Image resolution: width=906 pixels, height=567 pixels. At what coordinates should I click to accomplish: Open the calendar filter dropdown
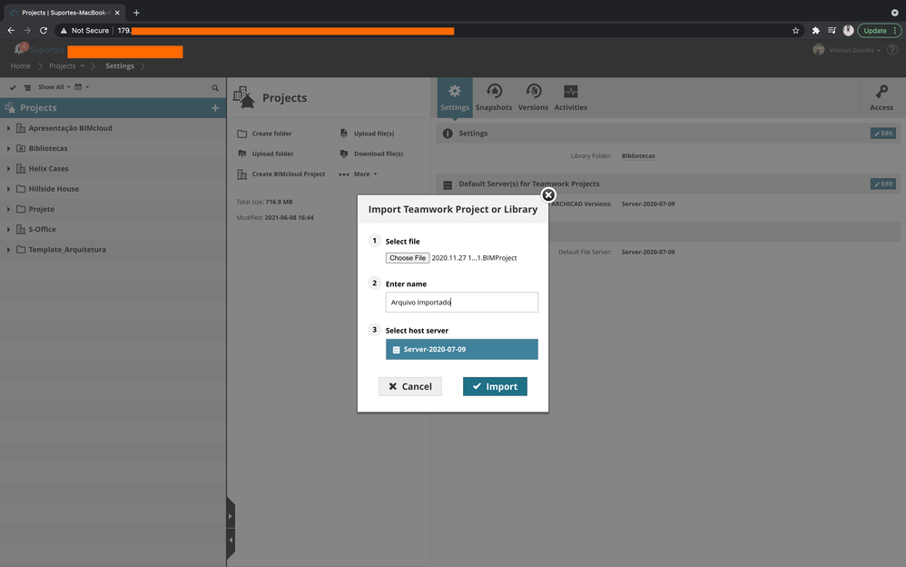(82, 87)
